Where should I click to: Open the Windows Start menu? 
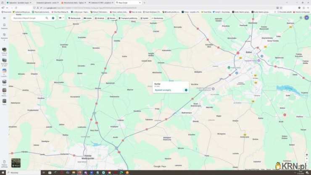point(3,172)
